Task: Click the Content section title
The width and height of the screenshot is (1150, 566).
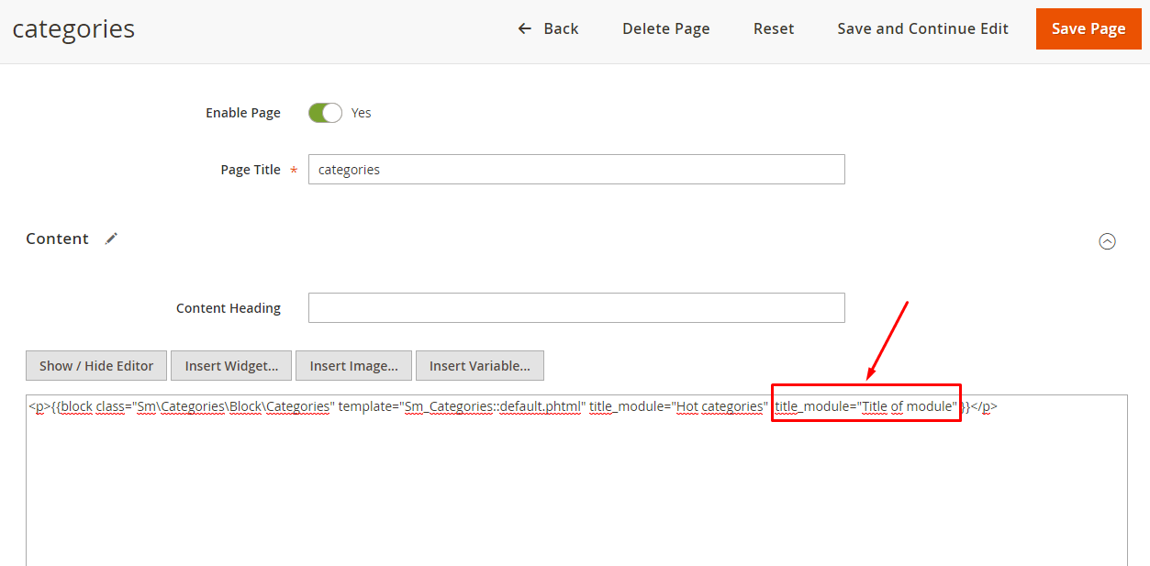Action: click(57, 239)
